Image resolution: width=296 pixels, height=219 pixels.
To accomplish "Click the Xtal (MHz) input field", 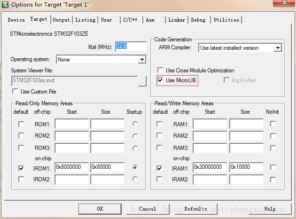I will pos(131,47).
